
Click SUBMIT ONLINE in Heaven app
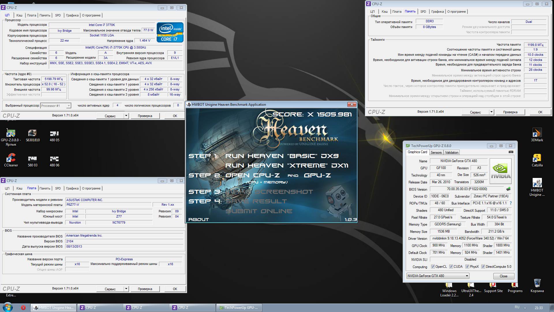click(x=259, y=211)
